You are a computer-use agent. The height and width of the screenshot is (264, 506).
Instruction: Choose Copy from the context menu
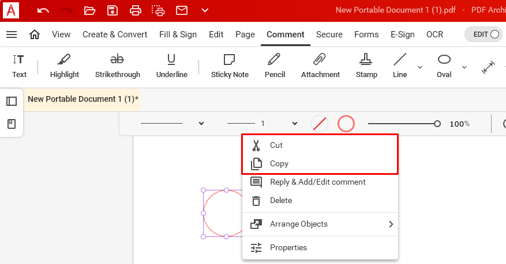(x=320, y=164)
